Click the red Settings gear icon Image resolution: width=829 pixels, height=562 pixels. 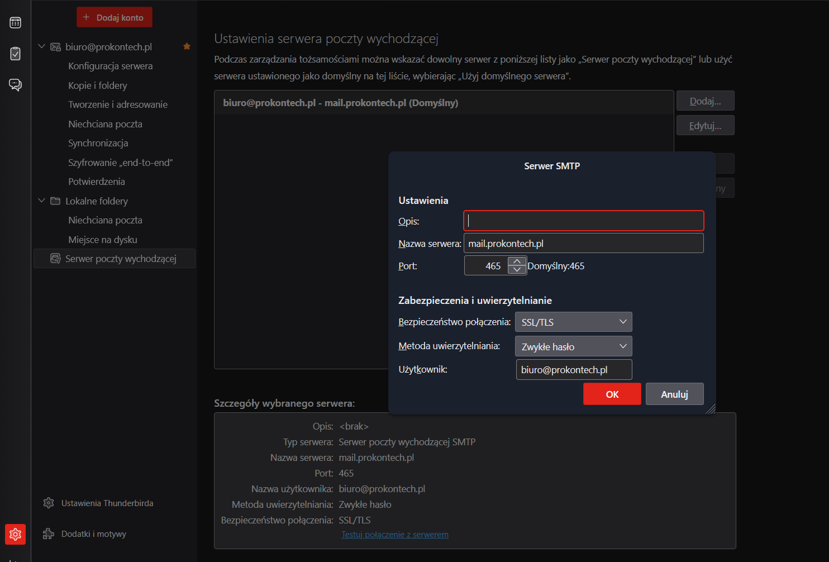[x=15, y=535]
